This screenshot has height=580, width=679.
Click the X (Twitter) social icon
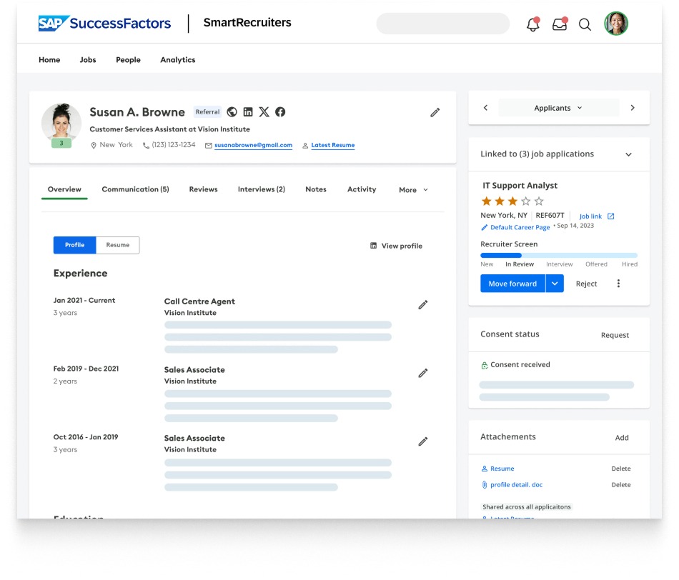264,112
